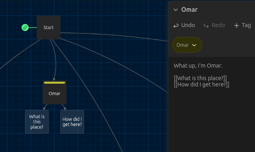Click the Undo button label
Screen dimensions: 255x152
188,25
